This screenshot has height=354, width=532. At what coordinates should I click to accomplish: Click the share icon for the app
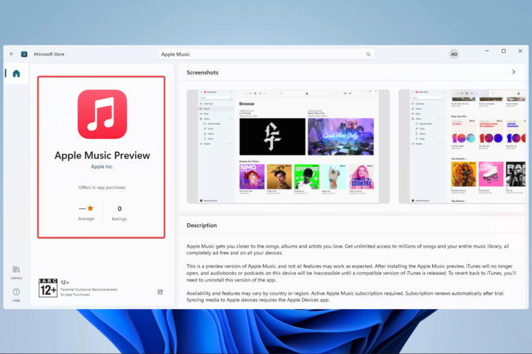pyautogui.click(x=160, y=292)
